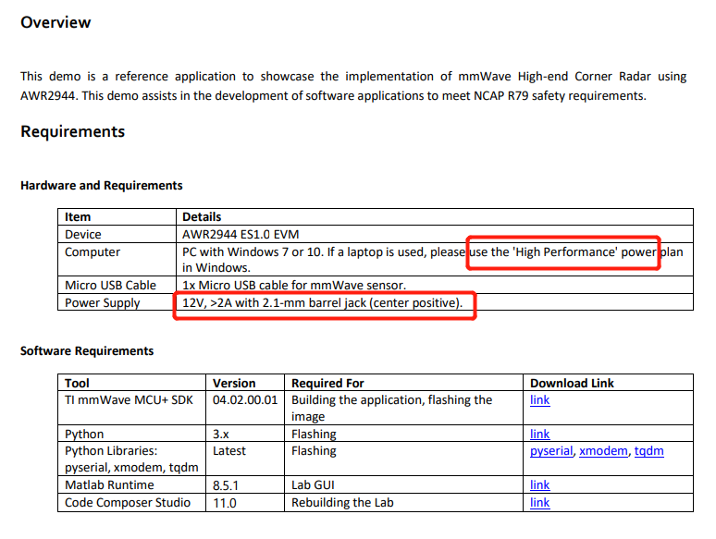Open the pyserial library link
716x539 pixels.
551,451
